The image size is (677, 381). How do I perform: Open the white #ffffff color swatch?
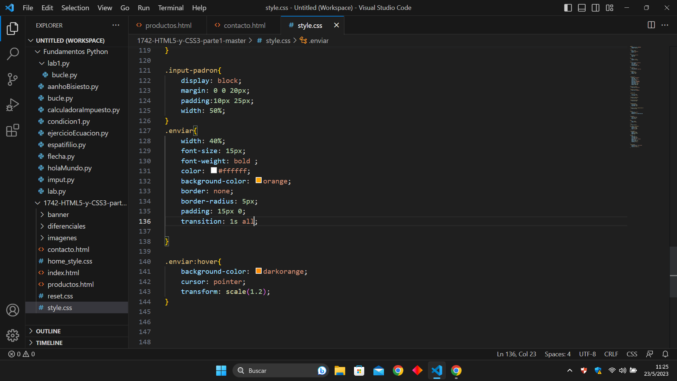pyautogui.click(x=214, y=170)
